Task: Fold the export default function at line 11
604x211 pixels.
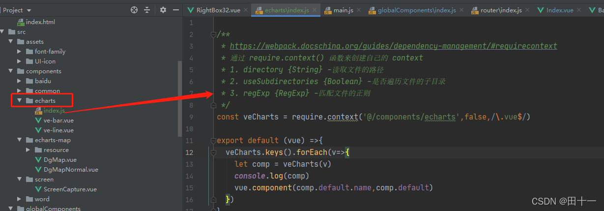Action: (213, 141)
